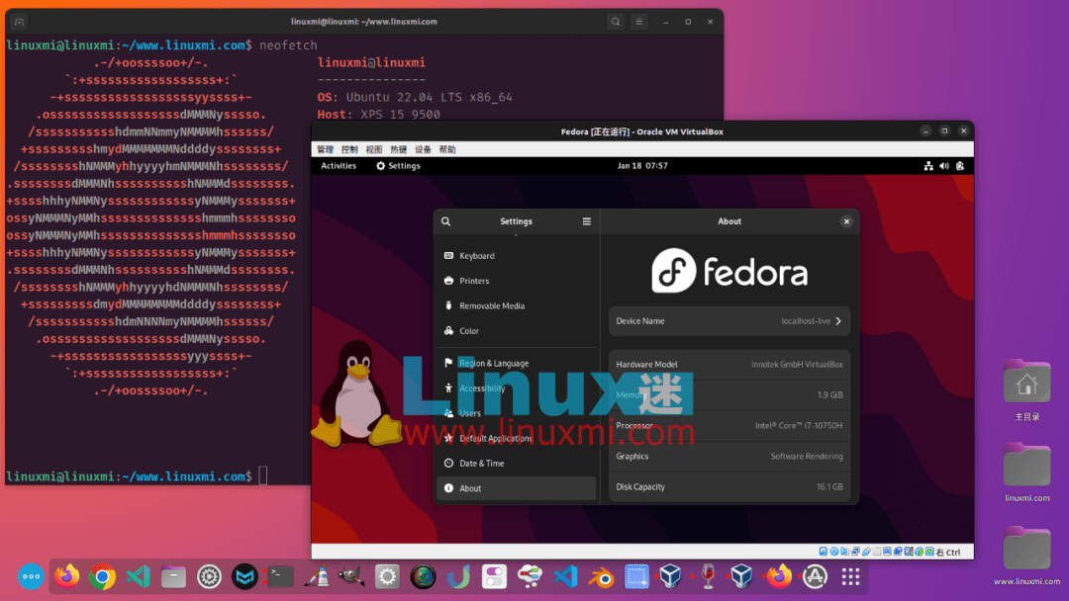1069x601 pixels.
Task: Launch VirtualBox from the dock
Action: 672,576
